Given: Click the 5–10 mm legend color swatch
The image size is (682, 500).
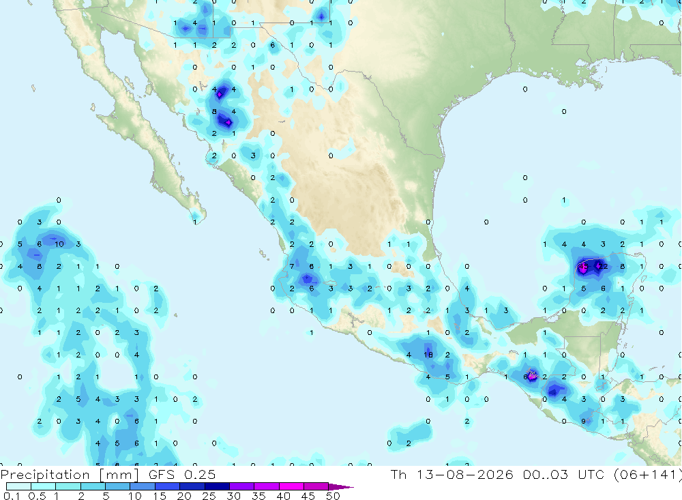Looking at the screenshot, I should tap(118, 486).
